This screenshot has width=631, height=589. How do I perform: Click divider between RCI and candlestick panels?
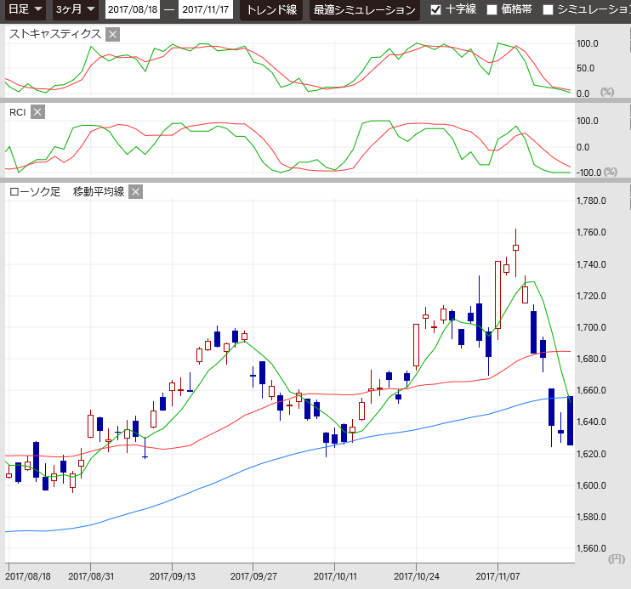(x=315, y=180)
